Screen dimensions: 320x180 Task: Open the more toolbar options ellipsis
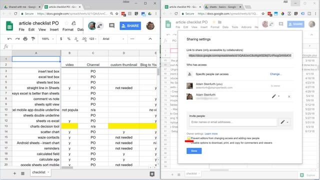pyautogui.click(x=132, y=39)
